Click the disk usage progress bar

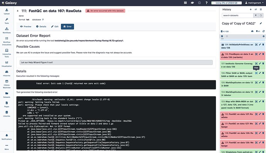(226, 3)
